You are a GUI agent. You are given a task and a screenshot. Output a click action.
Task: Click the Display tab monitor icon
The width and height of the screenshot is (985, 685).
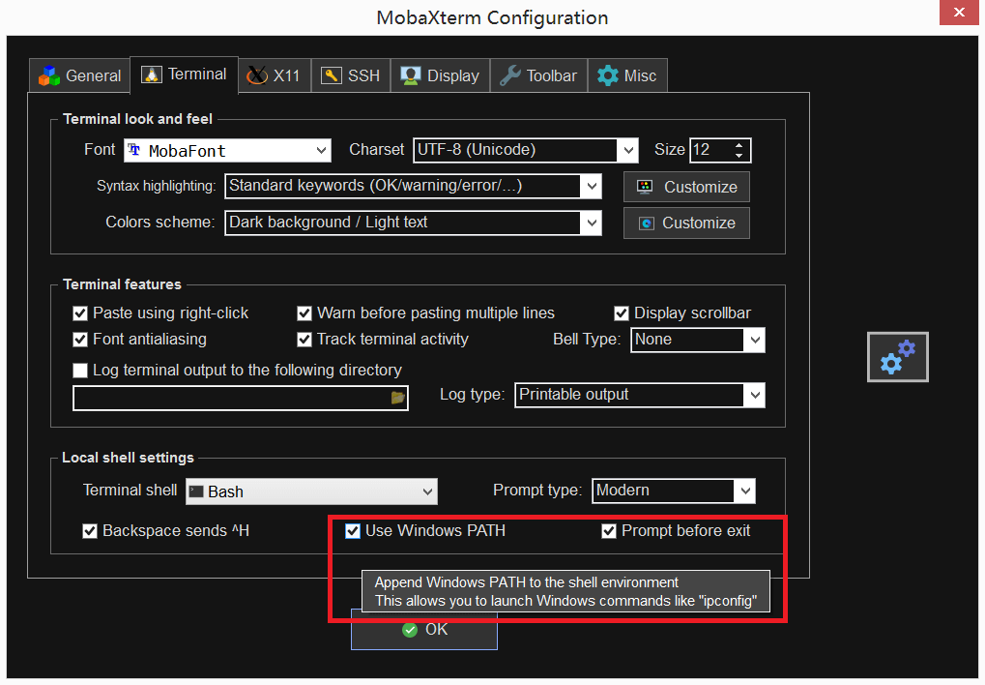(411, 75)
